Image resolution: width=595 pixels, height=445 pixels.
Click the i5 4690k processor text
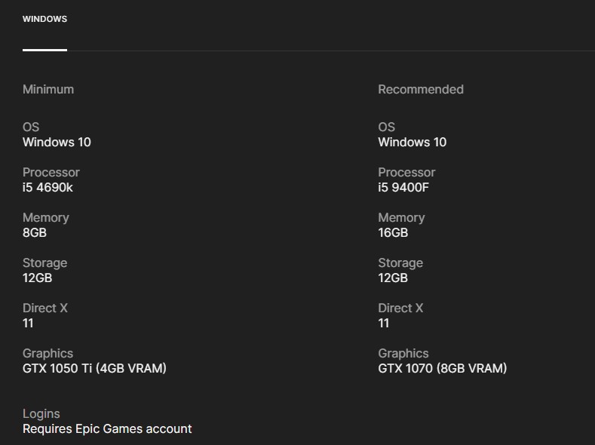[x=48, y=187]
